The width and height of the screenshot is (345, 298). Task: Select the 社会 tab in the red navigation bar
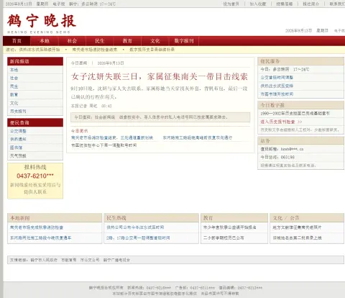[x=72, y=41]
